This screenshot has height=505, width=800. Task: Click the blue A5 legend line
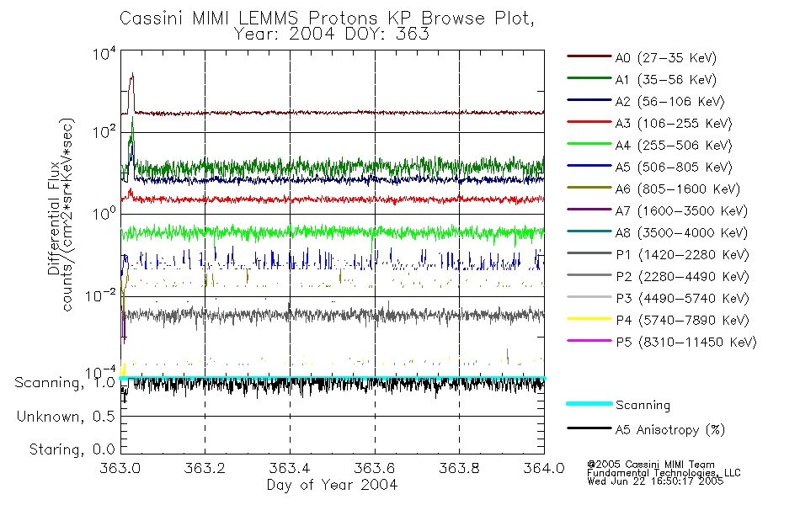(589, 165)
